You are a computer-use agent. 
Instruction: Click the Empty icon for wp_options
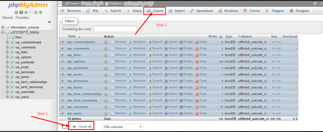click(x=181, y=62)
